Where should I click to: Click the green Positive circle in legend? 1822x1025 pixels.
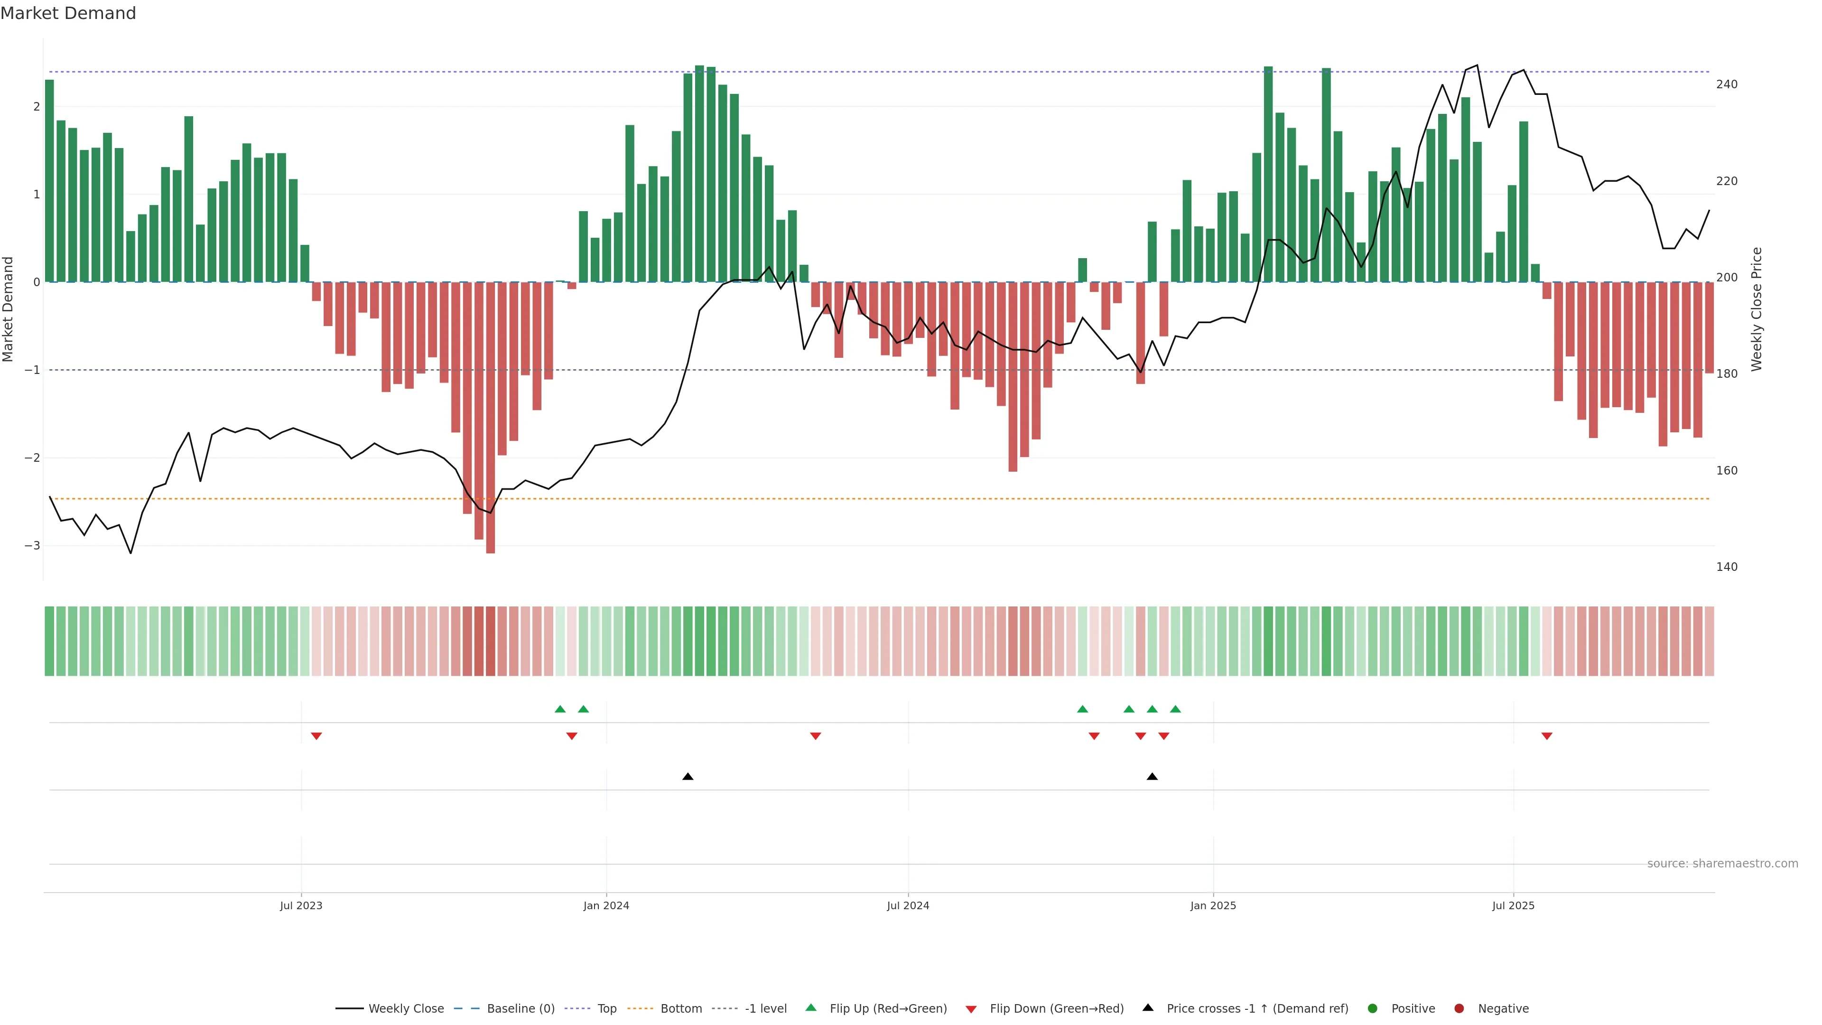(x=1372, y=1008)
